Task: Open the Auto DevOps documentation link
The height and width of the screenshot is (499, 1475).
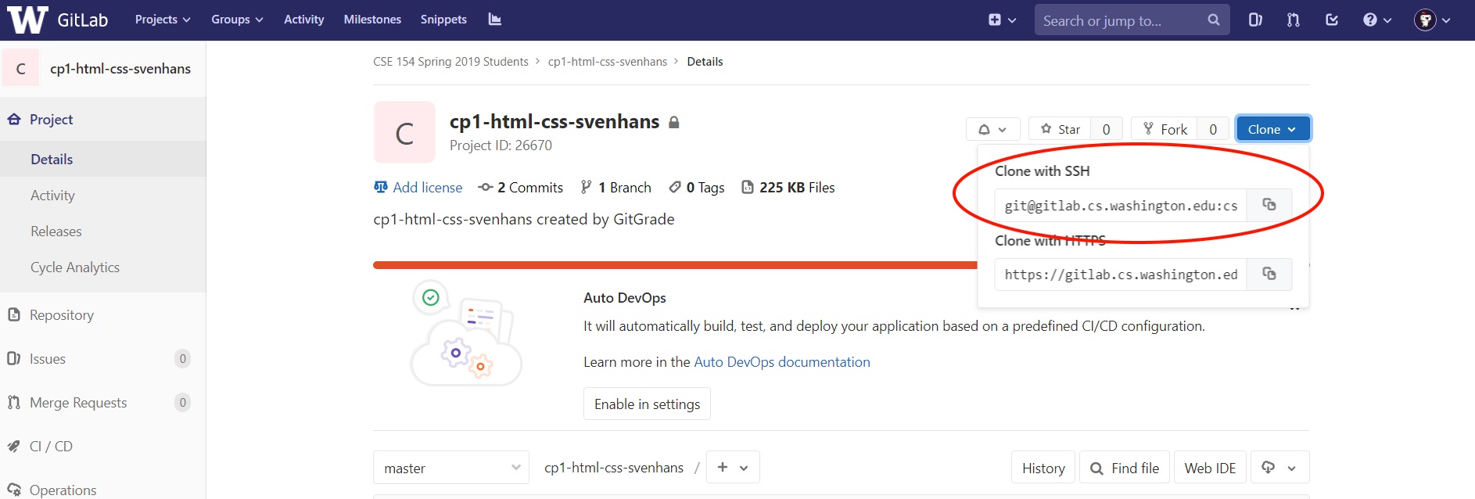Action: pos(782,362)
